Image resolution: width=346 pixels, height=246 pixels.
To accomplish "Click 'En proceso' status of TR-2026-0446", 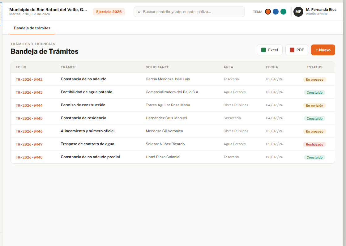I will 314,131.
